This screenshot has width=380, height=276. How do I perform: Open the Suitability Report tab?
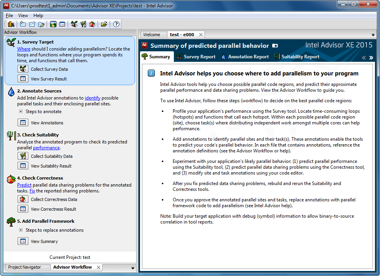click(297, 57)
